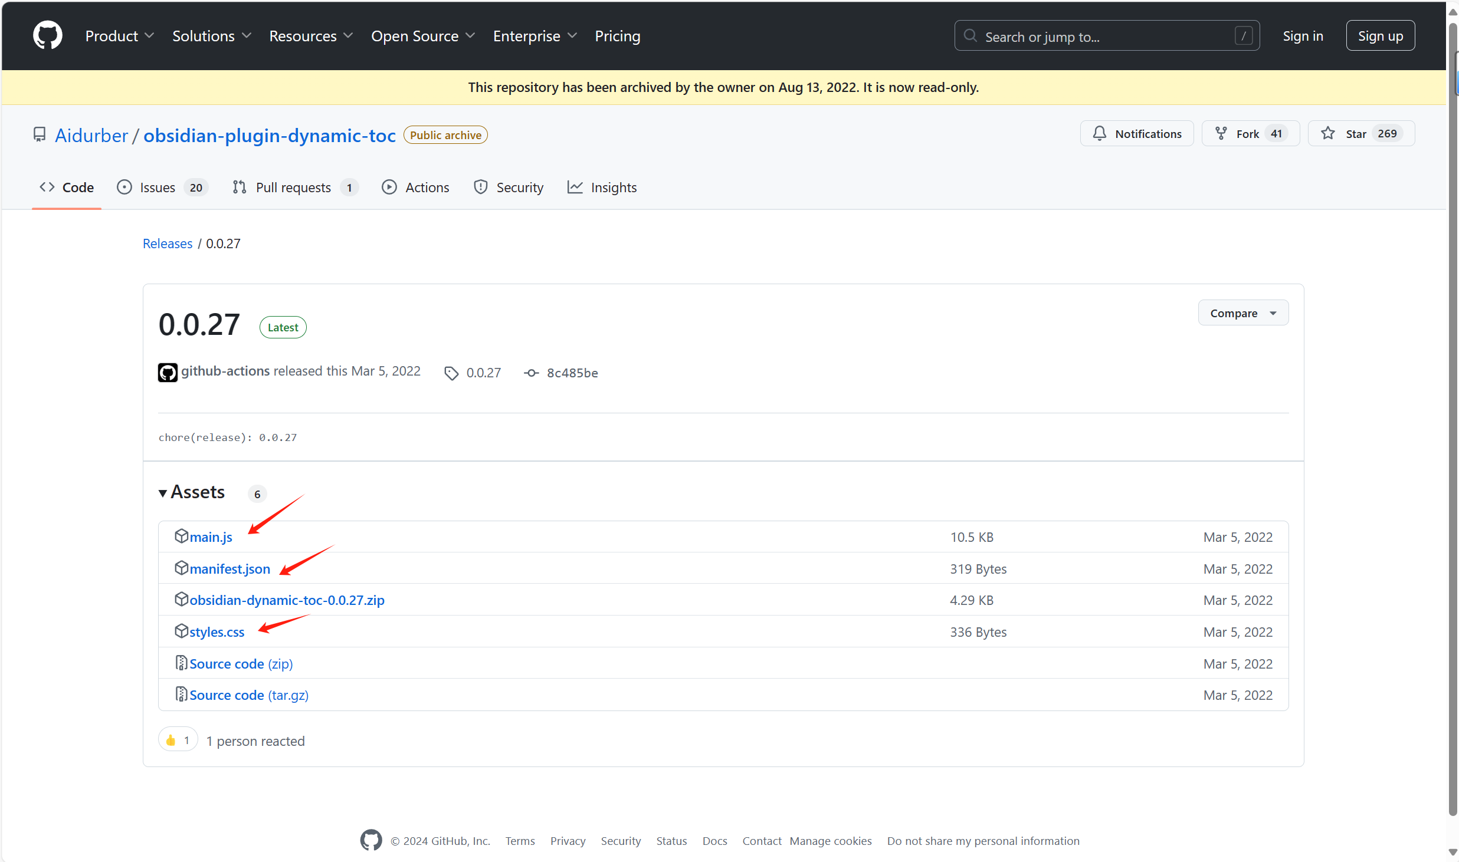
Task: Click the thumbs up reaction
Action: [x=178, y=740]
